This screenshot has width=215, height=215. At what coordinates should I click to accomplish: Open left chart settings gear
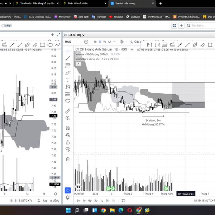point(56,194)
